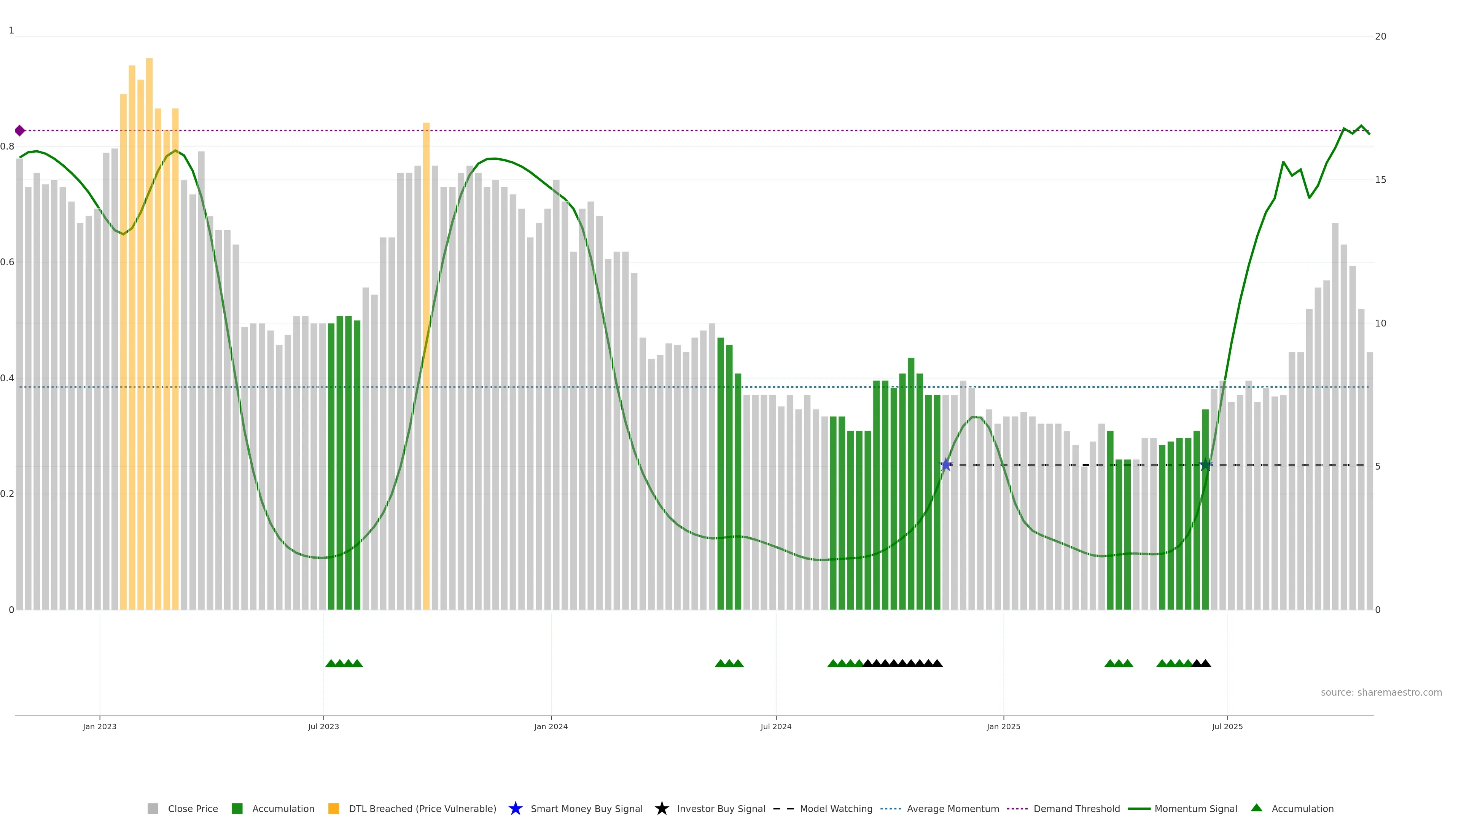Click the Jan 2023 x-axis label
The image size is (1461, 822).
point(99,726)
